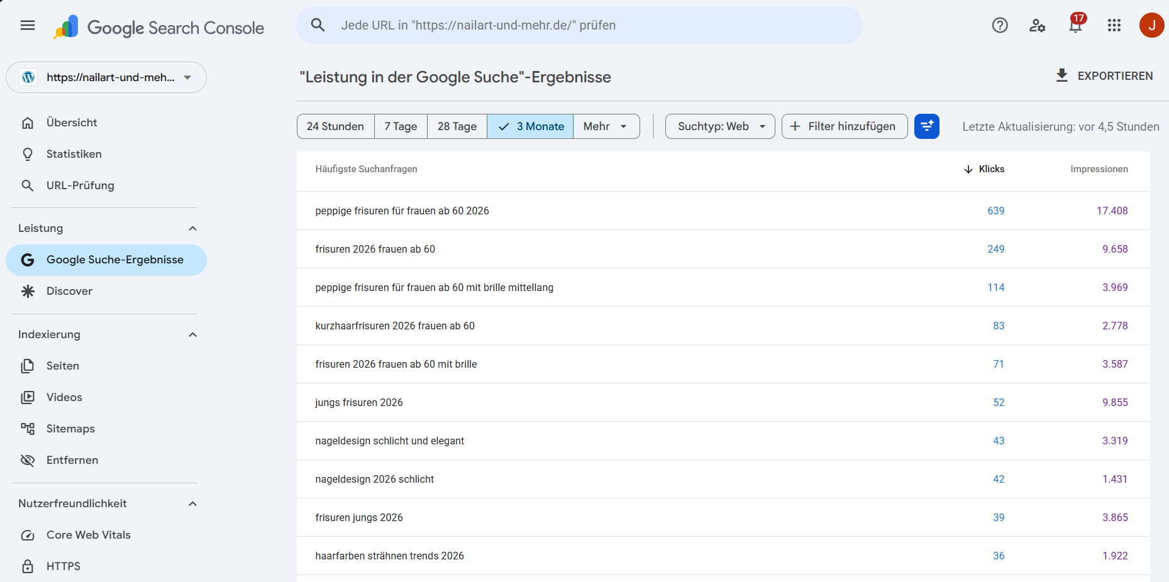
Task: Click the 17.408 impressions value
Action: tap(1112, 211)
